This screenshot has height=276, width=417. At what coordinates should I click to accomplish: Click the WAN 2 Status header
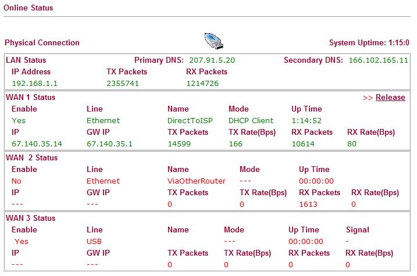coord(31,158)
